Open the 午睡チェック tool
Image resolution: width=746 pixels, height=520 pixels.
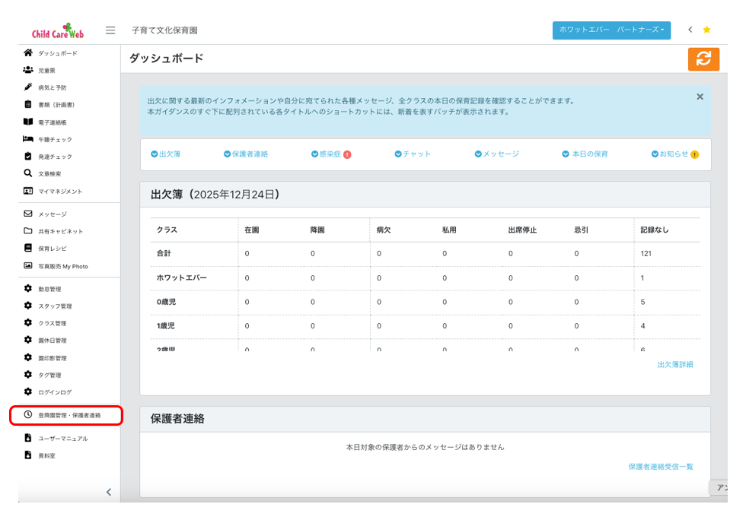click(26, 139)
